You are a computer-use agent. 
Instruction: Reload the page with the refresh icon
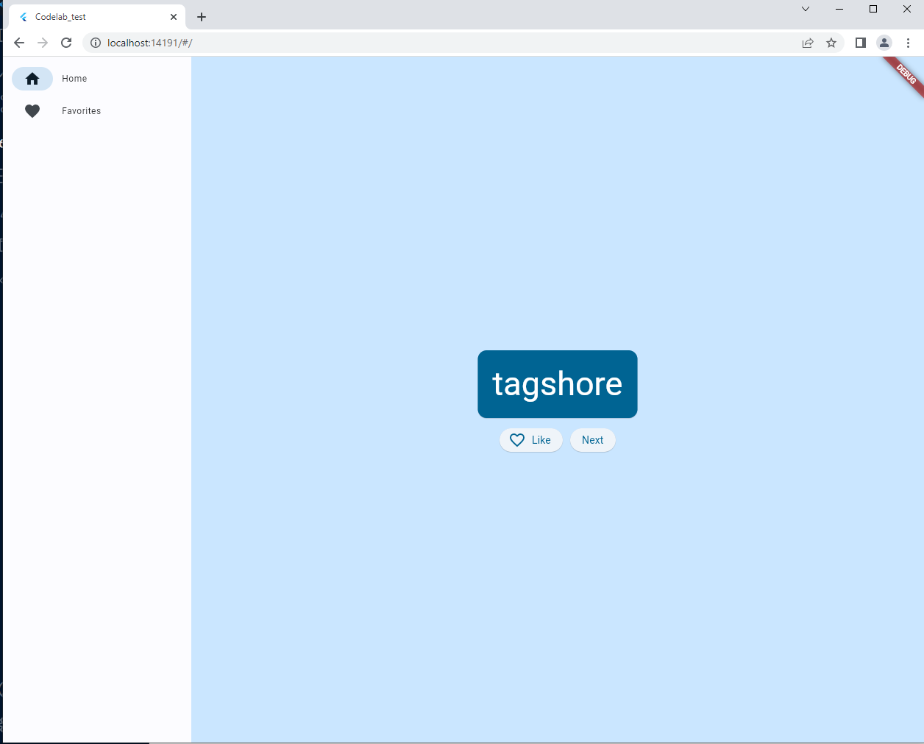pyautogui.click(x=66, y=43)
